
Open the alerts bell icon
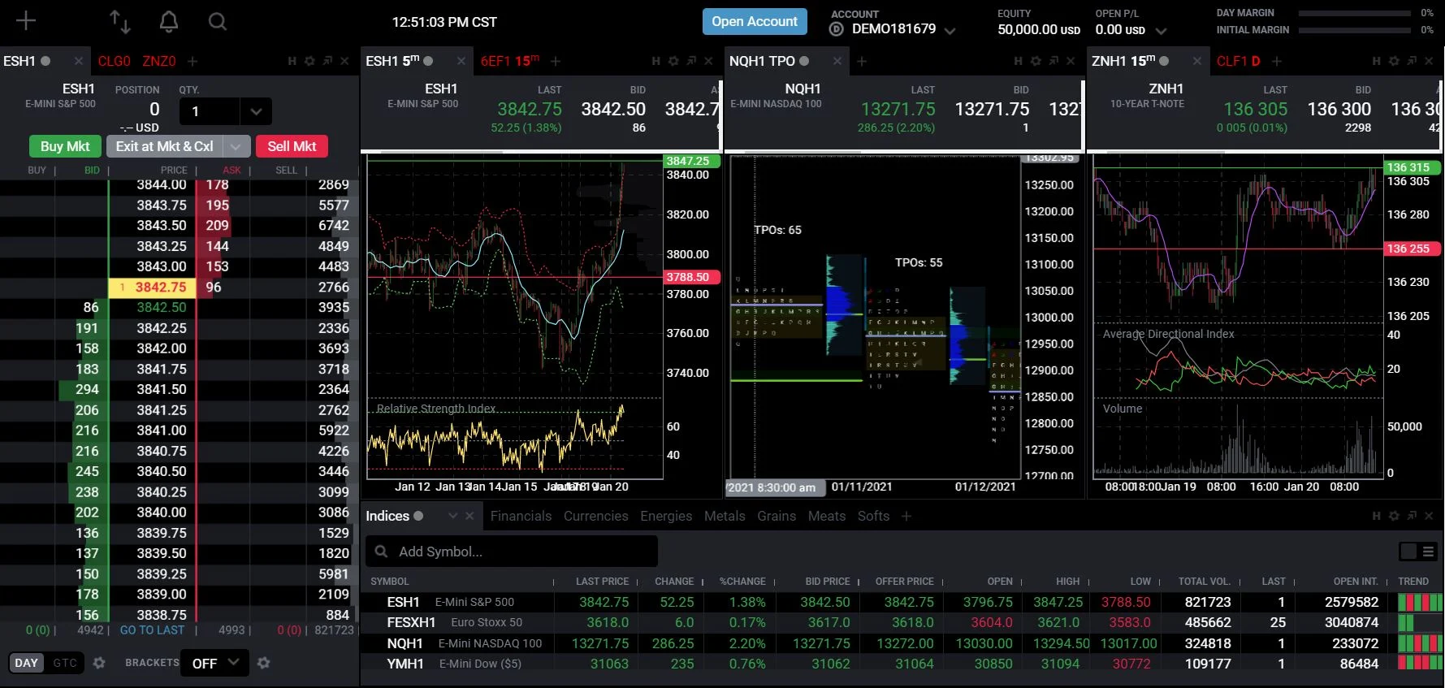click(x=169, y=22)
